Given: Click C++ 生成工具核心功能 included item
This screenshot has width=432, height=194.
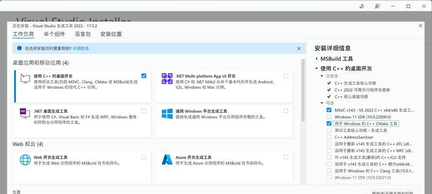Looking at the screenshot, I should [x=355, y=83].
